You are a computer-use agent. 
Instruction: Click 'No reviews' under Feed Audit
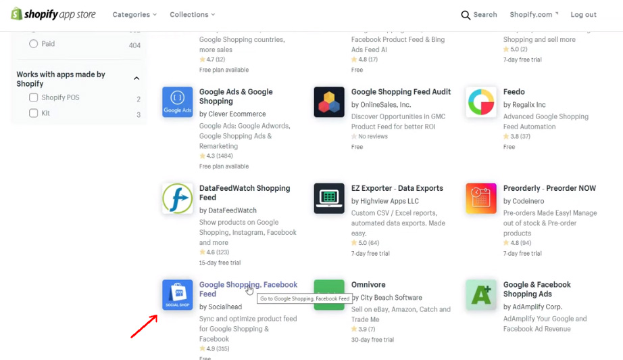(370, 137)
